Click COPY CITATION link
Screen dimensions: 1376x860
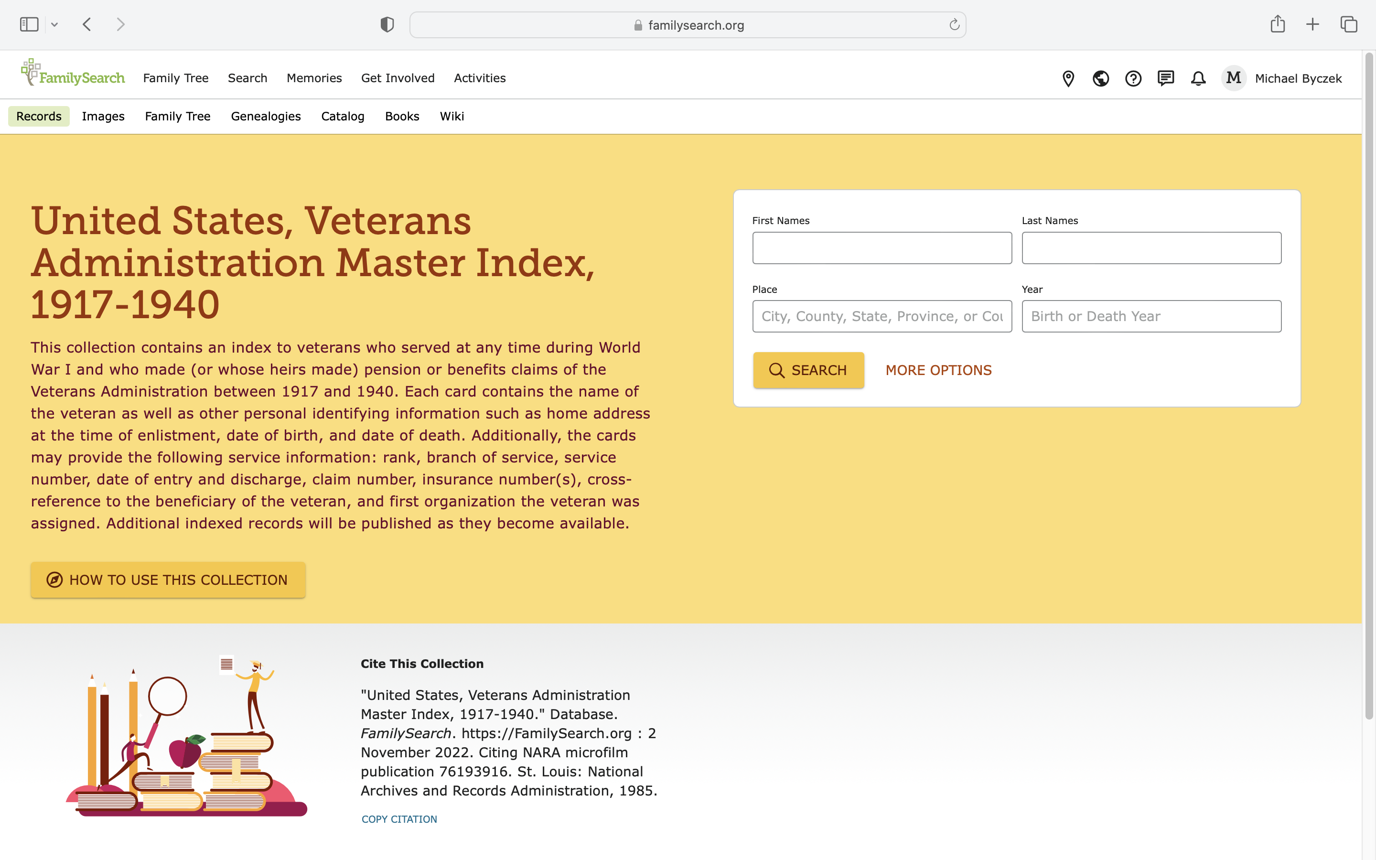point(399,819)
